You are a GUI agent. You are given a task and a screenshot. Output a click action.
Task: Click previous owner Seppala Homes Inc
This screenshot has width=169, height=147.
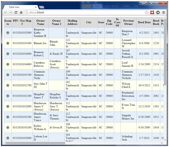click(x=128, y=117)
